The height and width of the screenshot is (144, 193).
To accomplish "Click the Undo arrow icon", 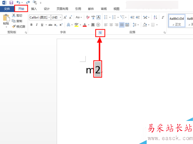I will [19, 2].
